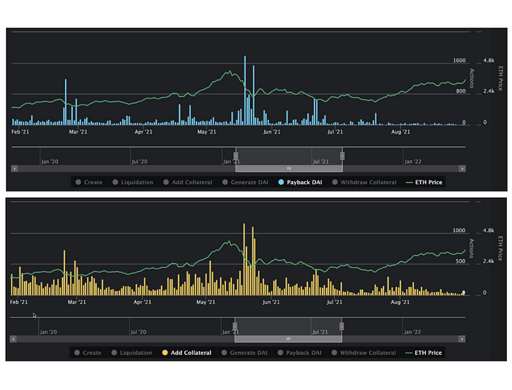The width and height of the screenshot is (512, 390).
Task: Enable Liquidation series in top chart legend
Action: coord(132,183)
